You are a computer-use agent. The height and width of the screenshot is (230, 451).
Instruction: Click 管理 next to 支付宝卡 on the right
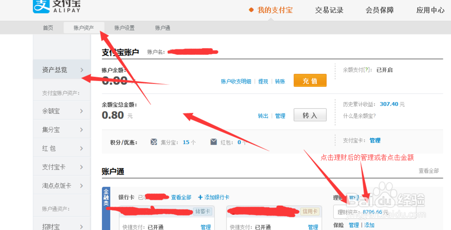375,140
